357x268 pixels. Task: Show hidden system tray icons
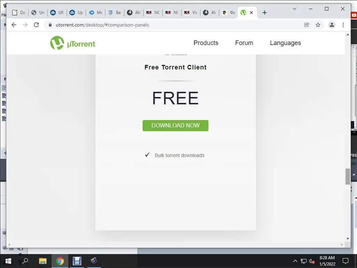295,261
